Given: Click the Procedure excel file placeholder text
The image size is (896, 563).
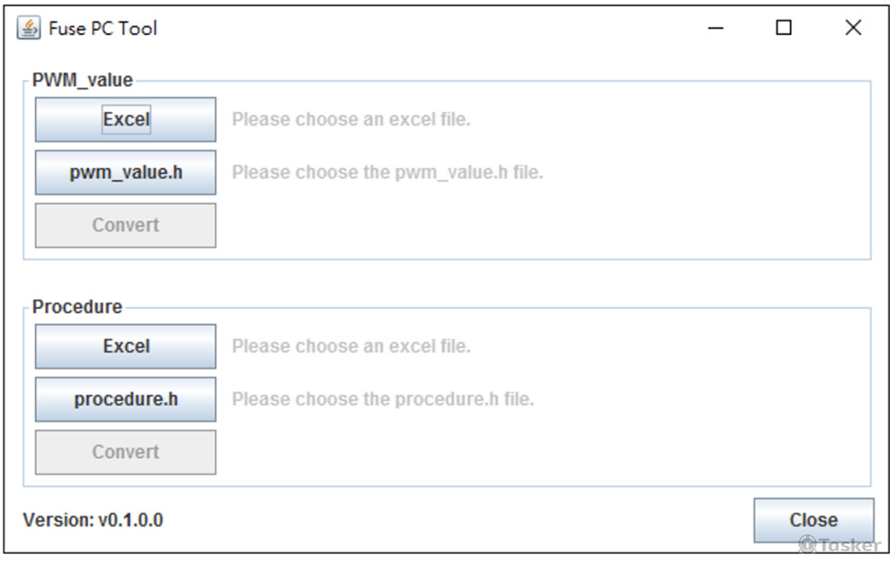Looking at the screenshot, I should tap(351, 346).
